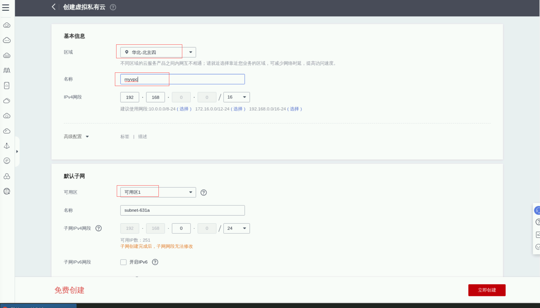
Task: Click the editable 168 octet of the IPv4网段
Action: point(155,97)
